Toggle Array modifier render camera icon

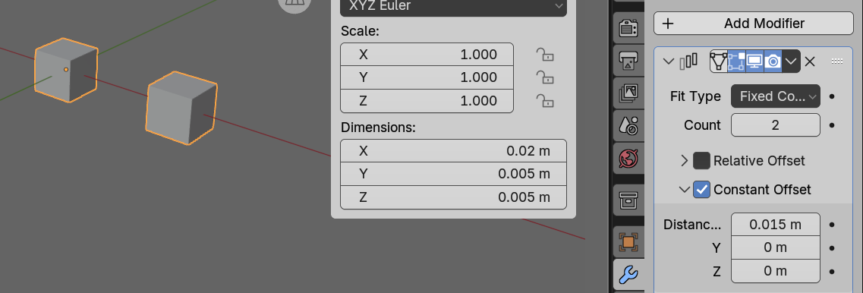coord(773,61)
